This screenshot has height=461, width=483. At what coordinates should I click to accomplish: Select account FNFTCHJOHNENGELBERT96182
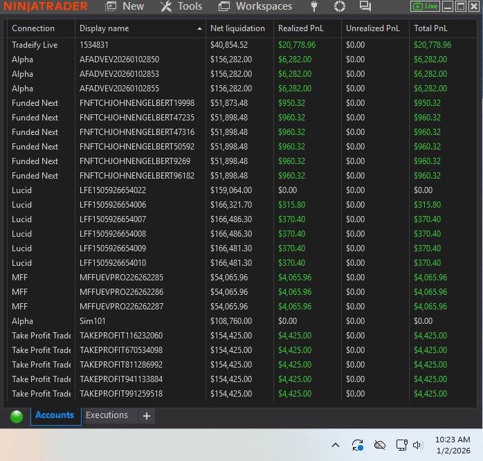[137, 176]
